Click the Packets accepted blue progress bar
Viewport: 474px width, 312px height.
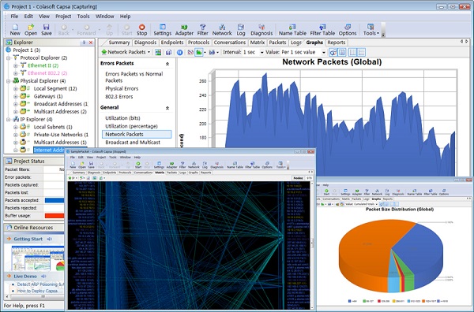55,200
